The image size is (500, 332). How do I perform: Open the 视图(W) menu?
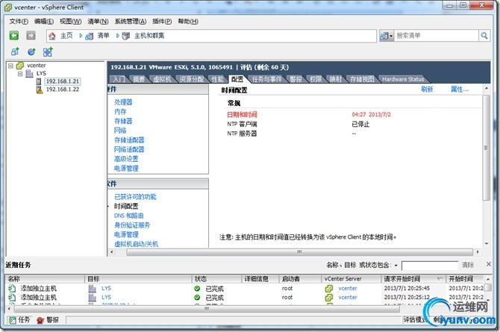click(x=70, y=22)
